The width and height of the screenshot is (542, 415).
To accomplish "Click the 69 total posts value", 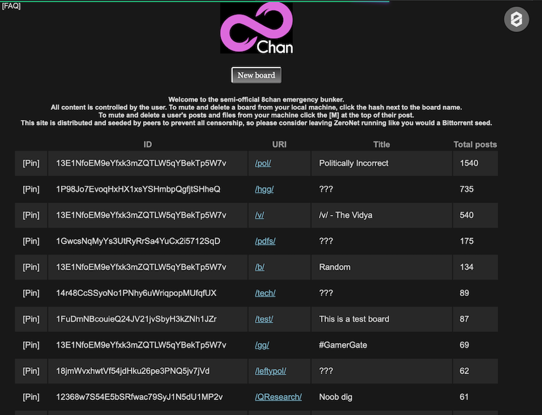I will click(x=464, y=345).
